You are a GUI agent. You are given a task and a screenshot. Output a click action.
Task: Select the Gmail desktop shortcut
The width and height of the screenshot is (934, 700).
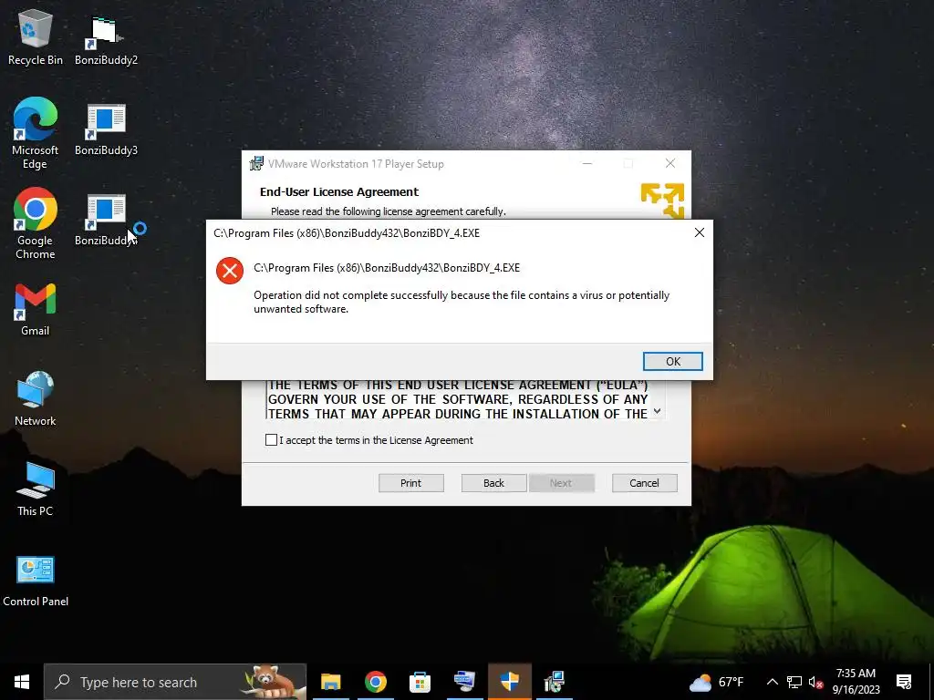coord(36,310)
